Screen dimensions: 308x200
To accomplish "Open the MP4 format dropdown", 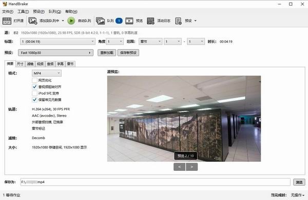I will (47, 73).
